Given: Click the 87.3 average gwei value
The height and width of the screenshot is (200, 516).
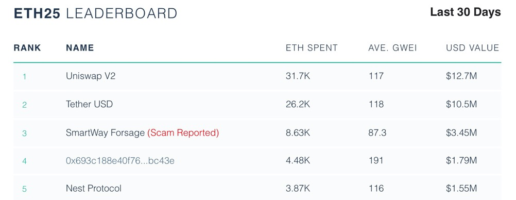Looking at the screenshot, I should [377, 133].
